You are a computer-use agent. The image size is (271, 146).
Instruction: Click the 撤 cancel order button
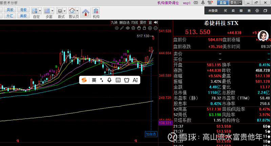(x=241, y=11)
